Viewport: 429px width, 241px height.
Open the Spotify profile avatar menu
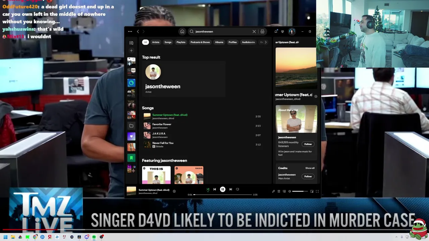pyautogui.click(x=292, y=31)
